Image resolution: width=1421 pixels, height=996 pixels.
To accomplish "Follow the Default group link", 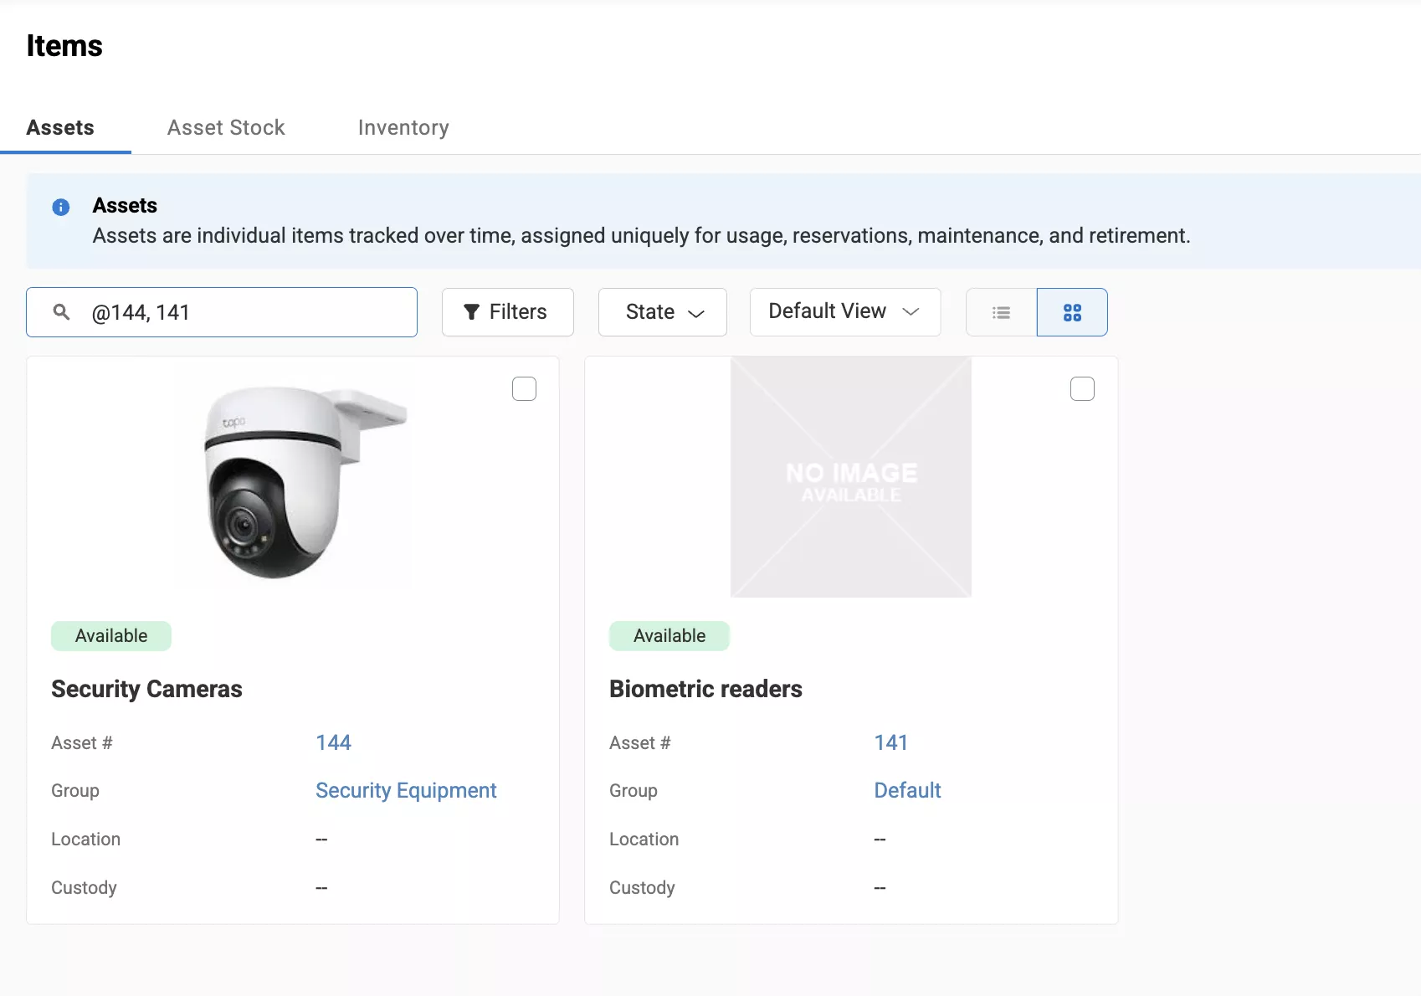I will click(907, 790).
